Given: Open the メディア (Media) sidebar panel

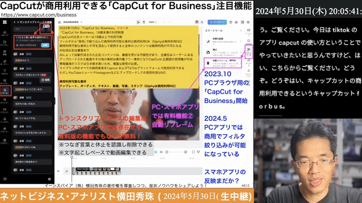Looking at the screenshot, I should (5, 33).
